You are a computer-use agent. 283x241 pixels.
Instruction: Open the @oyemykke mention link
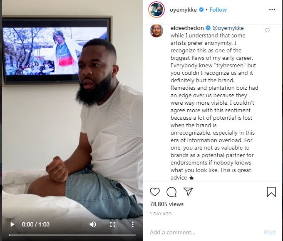click(228, 28)
